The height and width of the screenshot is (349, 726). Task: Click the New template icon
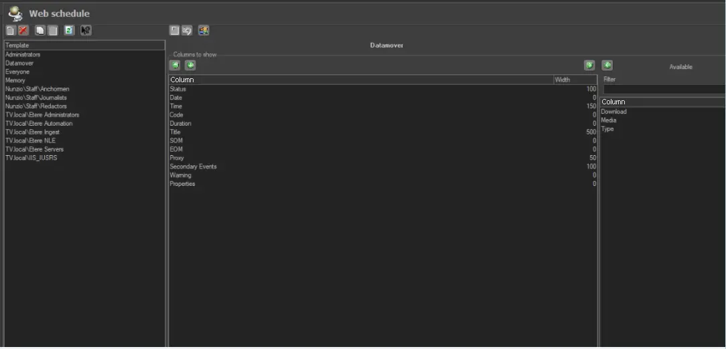click(x=10, y=31)
